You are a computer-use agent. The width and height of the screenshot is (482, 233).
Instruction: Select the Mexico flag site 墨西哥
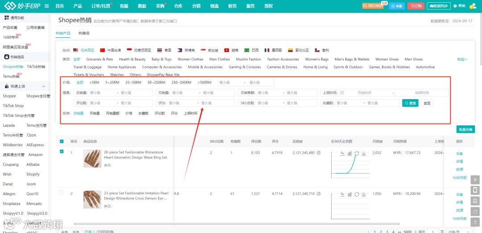[273, 50]
